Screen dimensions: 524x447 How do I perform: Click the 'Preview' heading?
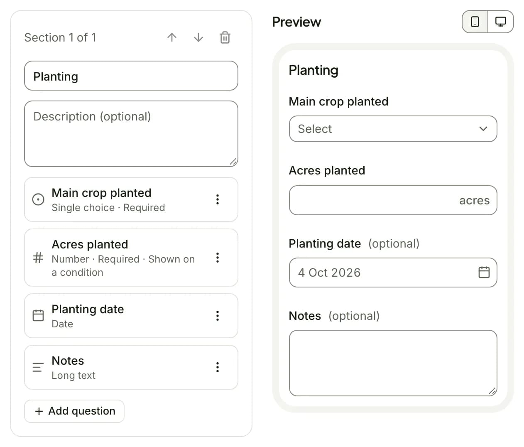tap(296, 22)
